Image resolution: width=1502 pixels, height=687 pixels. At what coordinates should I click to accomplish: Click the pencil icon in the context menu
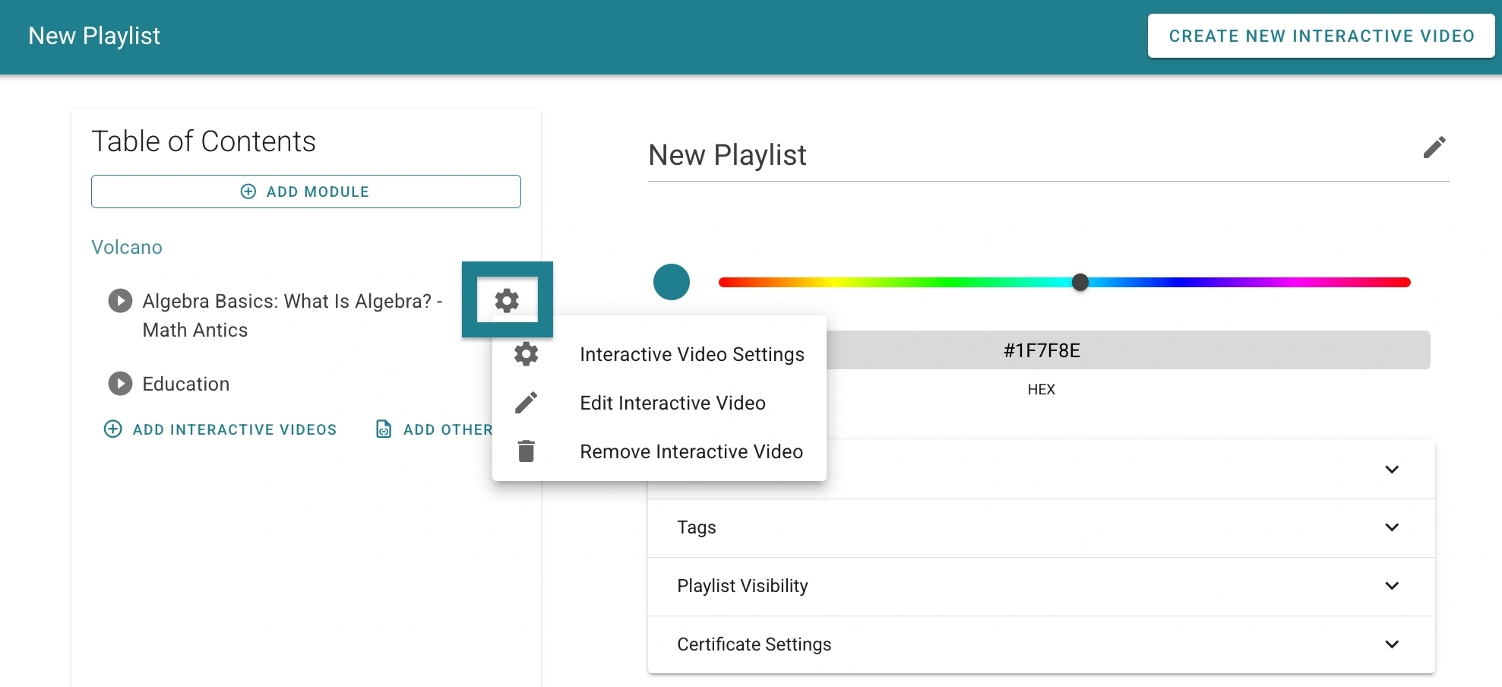pos(526,403)
